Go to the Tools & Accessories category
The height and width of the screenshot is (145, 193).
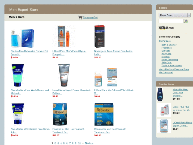click(171, 65)
